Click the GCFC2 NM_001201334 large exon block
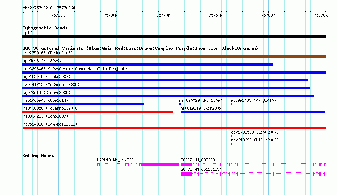337x195 pixels. tap(187, 174)
